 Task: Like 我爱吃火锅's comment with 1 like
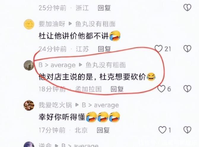162,130
